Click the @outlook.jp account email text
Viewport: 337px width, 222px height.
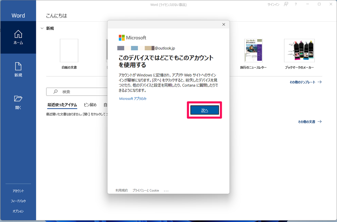[165, 48]
